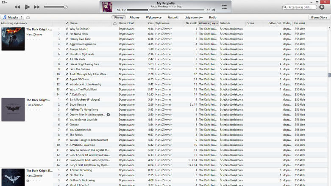
Task: Uncheck Why So Serious? track
Action: point(67,29)
